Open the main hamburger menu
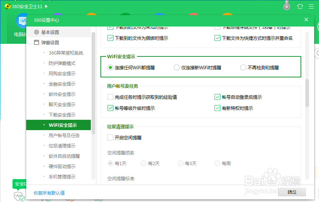This screenshot has height=202, width=319. point(311,7)
